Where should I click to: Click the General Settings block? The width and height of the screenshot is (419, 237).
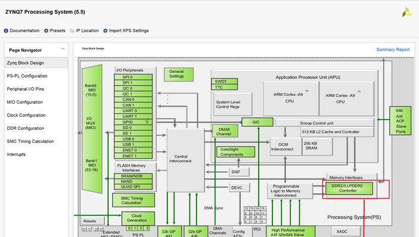click(176, 74)
